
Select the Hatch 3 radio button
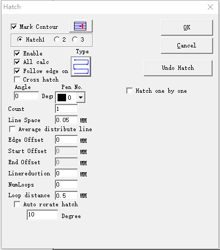click(x=75, y=39)
